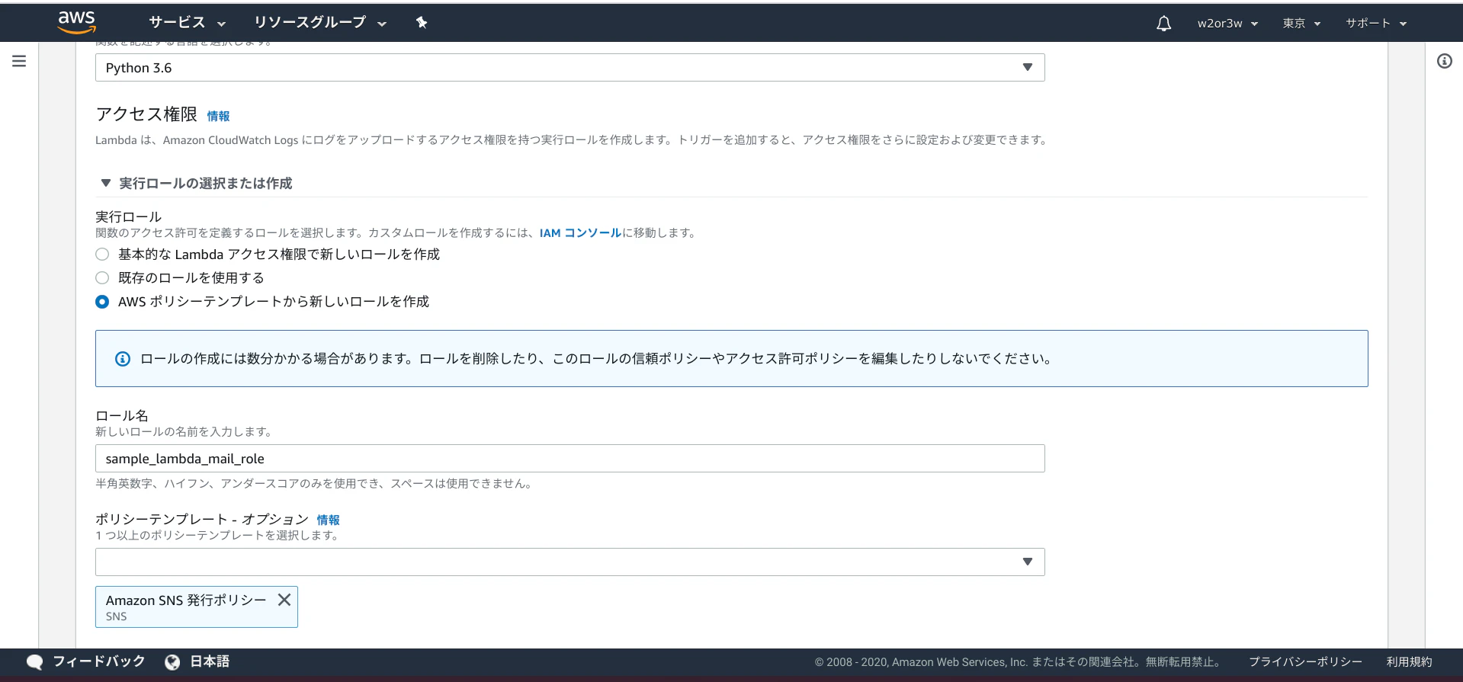The height and width of the screenshot is (682, 1463).
Task: Open the 東京 region menu
Action: [x=1301, y=24]
